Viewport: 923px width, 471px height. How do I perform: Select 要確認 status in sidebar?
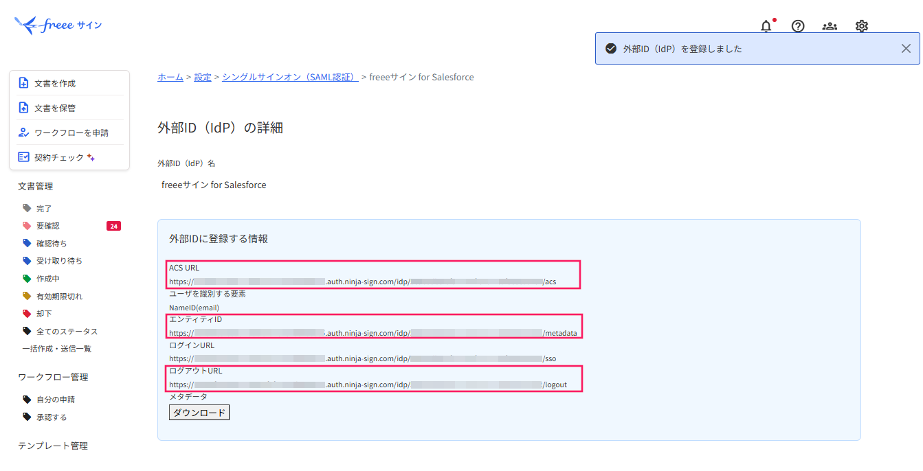(x=48, y=226)
